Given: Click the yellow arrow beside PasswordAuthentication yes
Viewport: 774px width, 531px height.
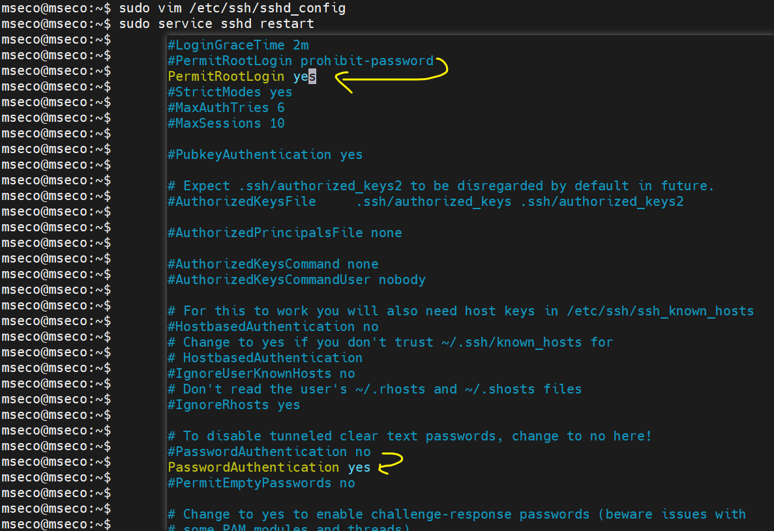Looking at the screenshot, I should [x=391, y=463].
